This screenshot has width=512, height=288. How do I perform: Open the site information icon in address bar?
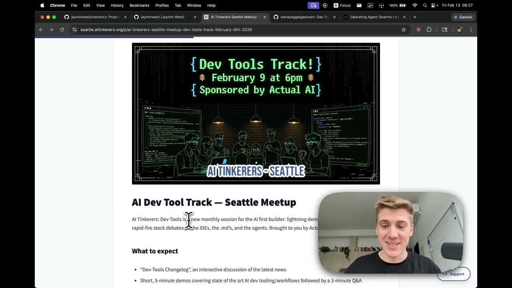coord(74,30)
